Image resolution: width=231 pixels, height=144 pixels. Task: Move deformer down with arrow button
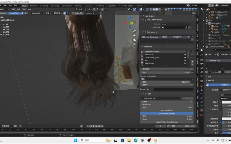[x=192, y=64]
